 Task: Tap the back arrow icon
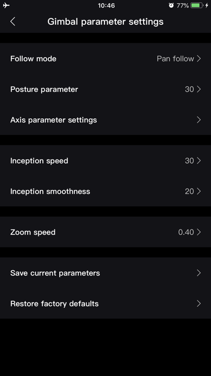point(13,22)
